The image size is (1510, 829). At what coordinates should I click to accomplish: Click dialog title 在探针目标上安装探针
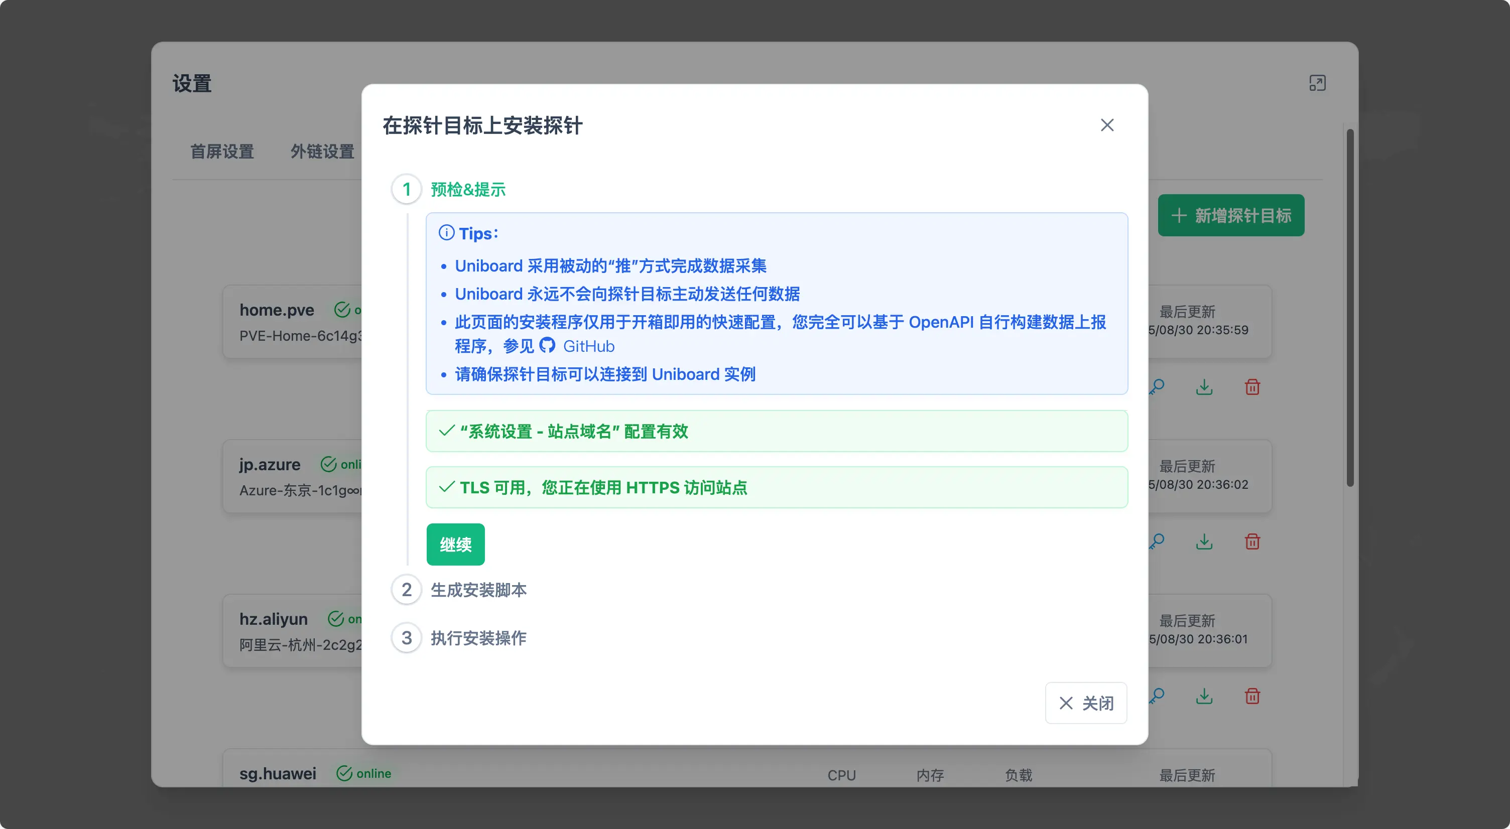tap(482, 125)
